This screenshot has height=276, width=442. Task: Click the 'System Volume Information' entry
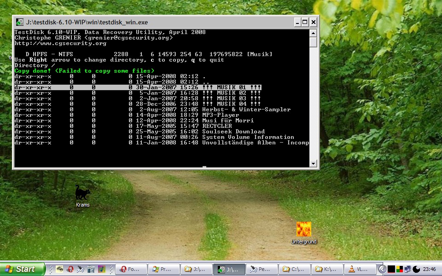pyautogui.click(x=248, y=137)
